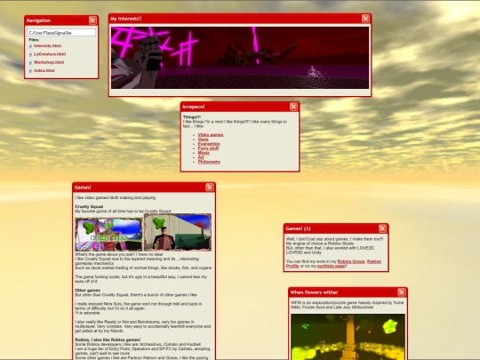Follow the Furry stuff link
Image resolution: width=480 pixels, height=360 pixels.
pos(208,148)
